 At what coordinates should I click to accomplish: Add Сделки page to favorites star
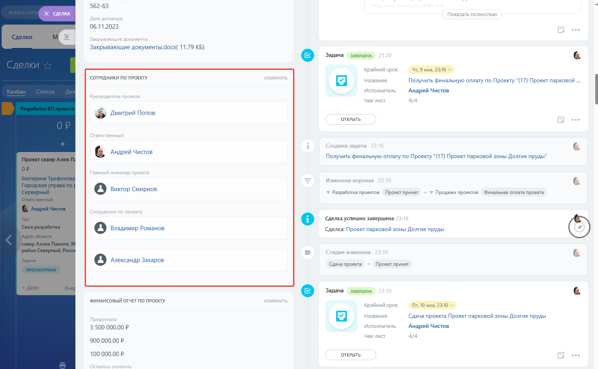coord(48,66)
